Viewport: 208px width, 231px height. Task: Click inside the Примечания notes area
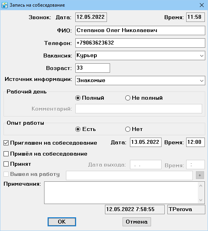pos(121,193)
